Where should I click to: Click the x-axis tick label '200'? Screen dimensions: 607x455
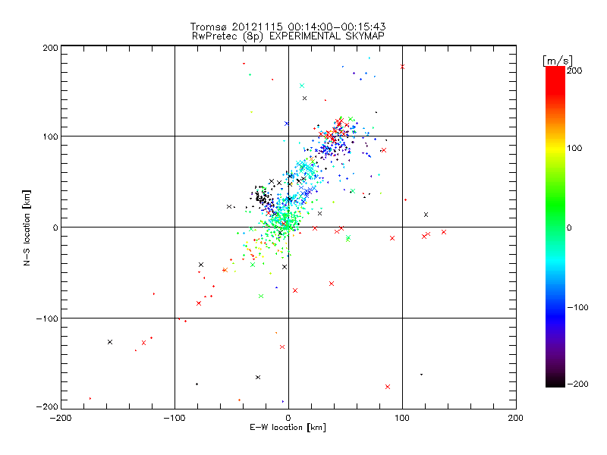pyautogui.click(x=516, y=418)
